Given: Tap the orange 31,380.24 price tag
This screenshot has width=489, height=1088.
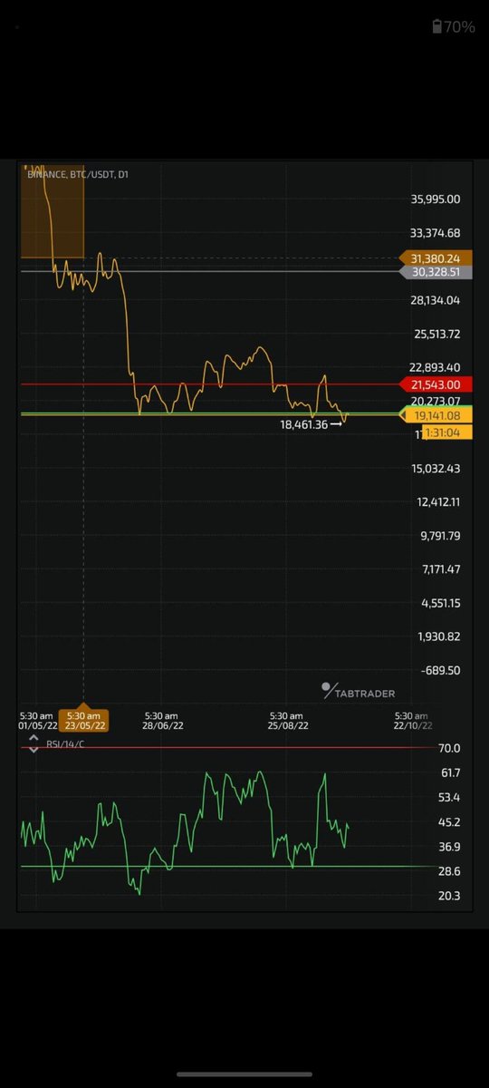Looking at the screenshot, I should 436,257.
